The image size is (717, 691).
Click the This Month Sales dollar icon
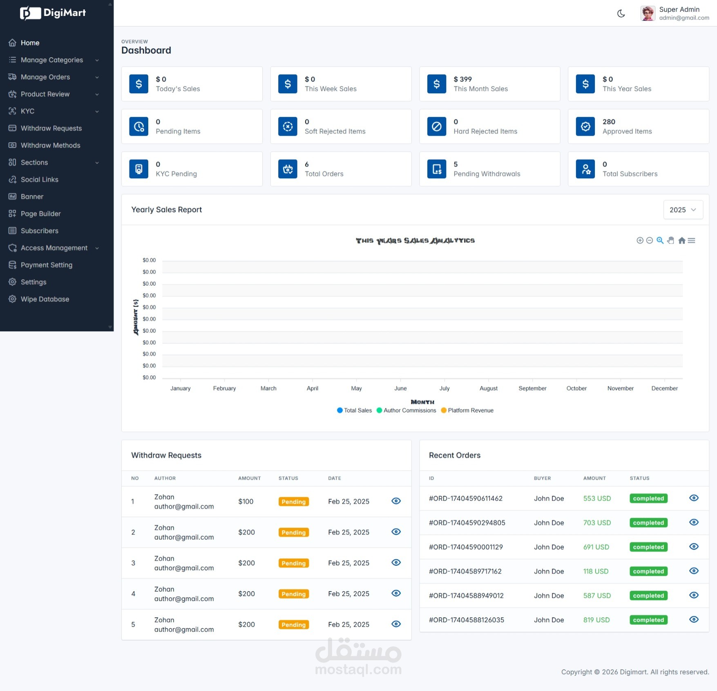coord(437,84)
